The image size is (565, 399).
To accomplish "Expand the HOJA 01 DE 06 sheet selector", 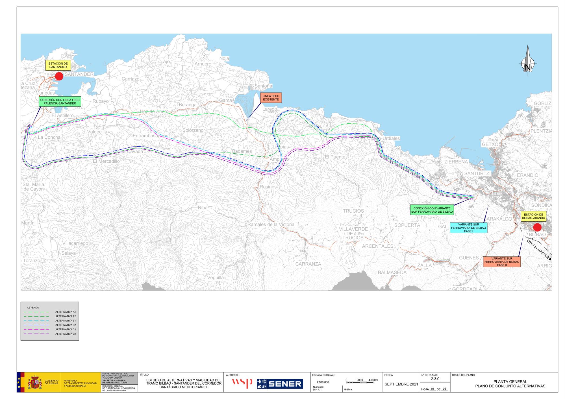I will pyautogui.click(x=434, y=390).
